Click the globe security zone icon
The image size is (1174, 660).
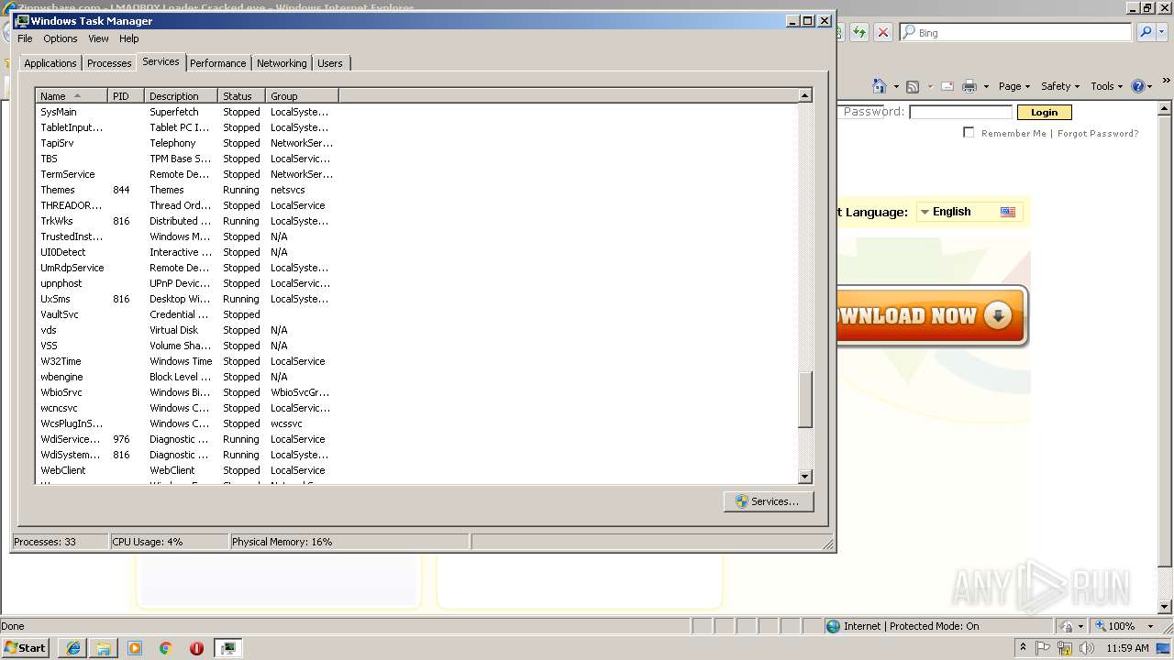coord(833,626)
